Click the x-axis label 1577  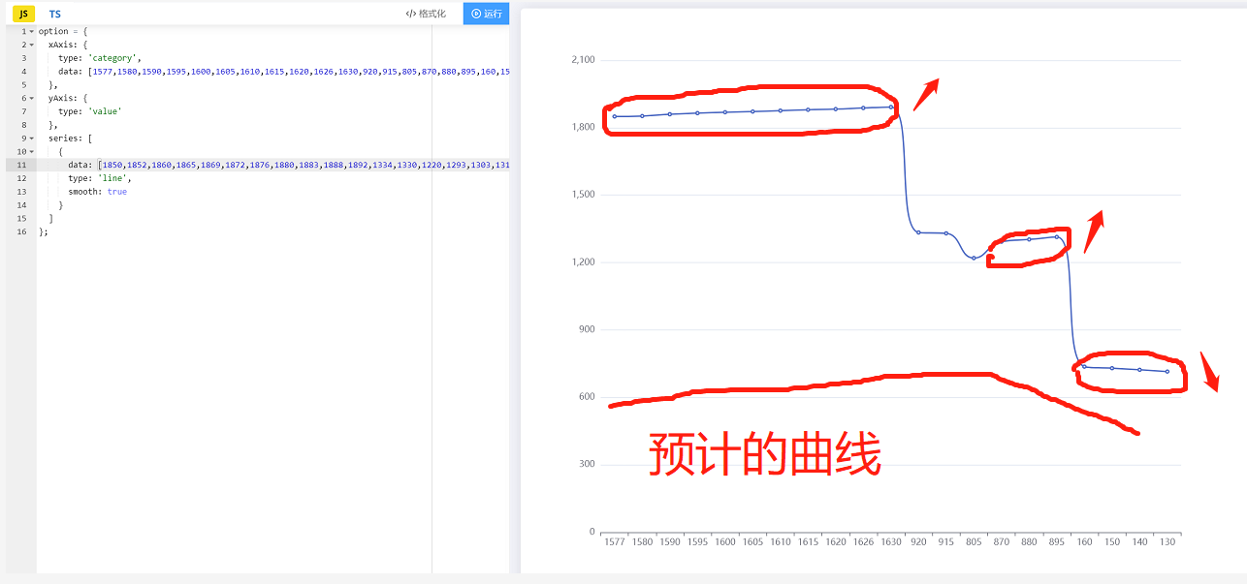coord(614,541)
